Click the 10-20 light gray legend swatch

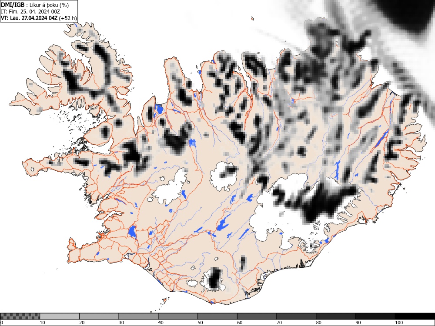(60, 316)
